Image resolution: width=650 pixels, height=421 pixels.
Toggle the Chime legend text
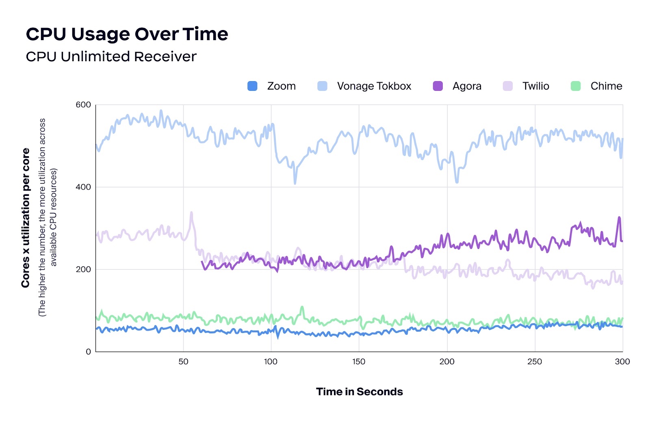coord(606,86)
